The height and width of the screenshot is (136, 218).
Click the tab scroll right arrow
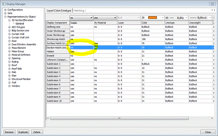pos(214,10)
